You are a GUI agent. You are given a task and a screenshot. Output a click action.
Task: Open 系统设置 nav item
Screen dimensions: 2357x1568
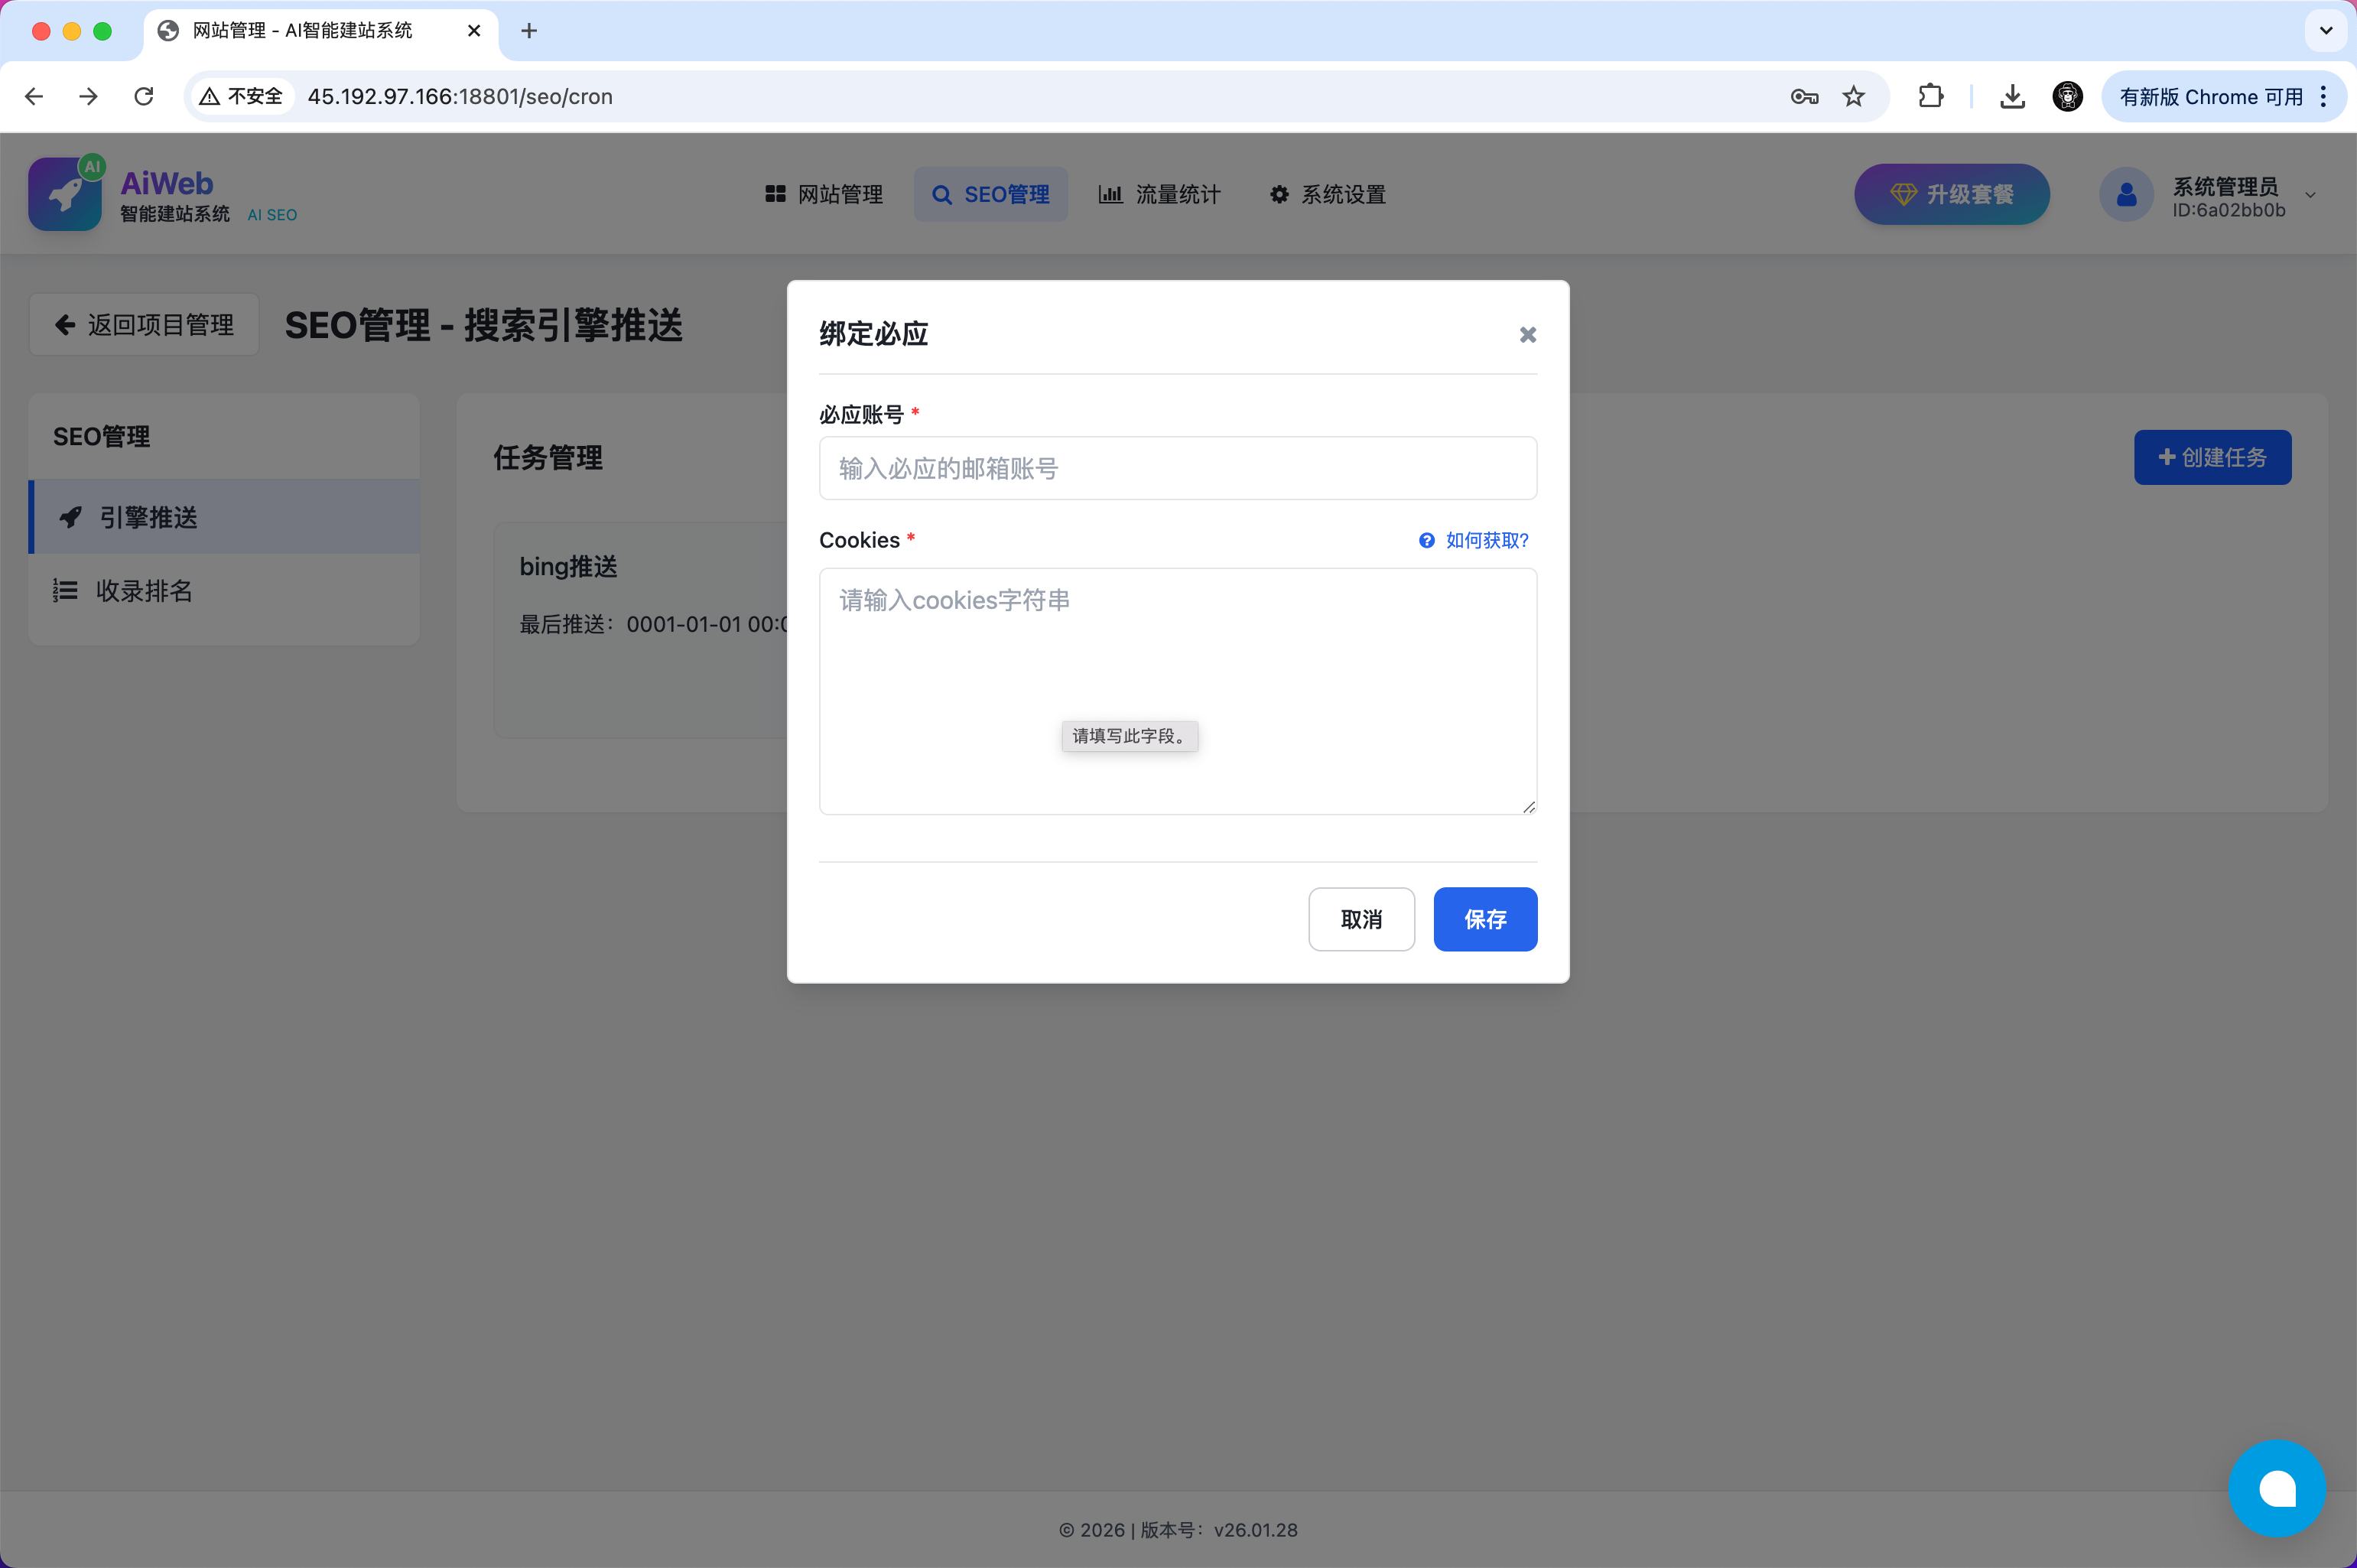pyautogui.click(x=1328, y=195)
